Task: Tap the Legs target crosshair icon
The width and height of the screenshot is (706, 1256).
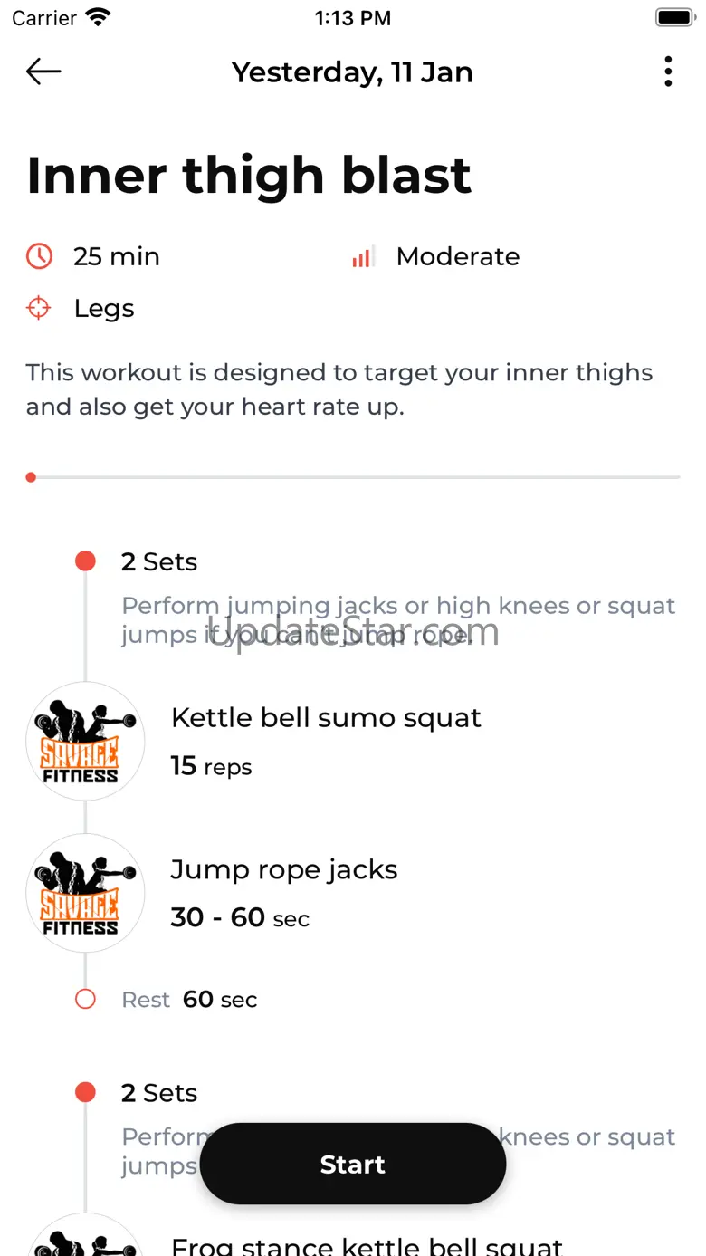Action: tap(39, 309)
